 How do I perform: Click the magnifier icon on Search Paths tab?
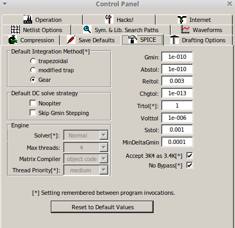[x=87, y=29]
